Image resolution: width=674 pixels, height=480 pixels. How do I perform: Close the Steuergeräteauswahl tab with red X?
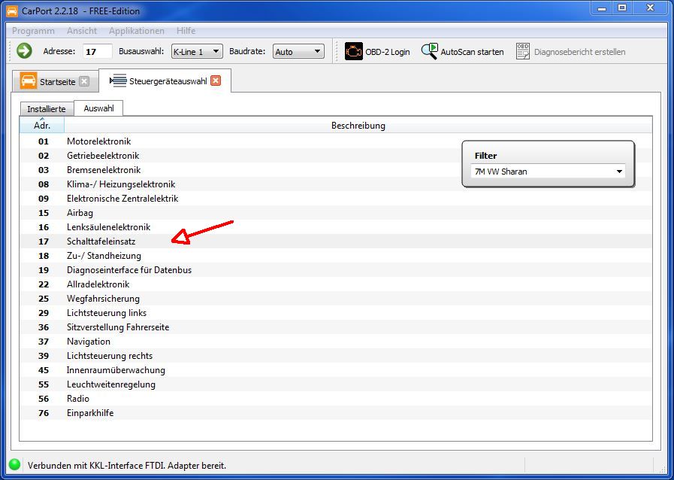(216, 81)
